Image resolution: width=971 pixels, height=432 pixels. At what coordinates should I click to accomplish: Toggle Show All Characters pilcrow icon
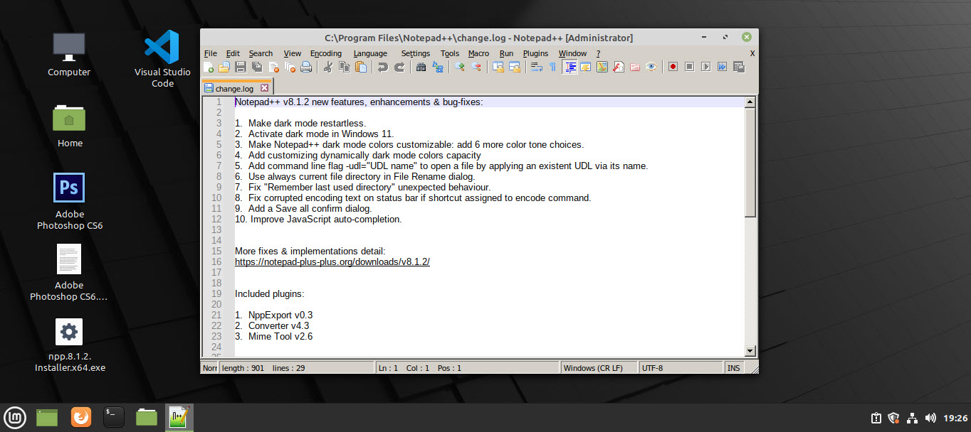tap(552, 67)
